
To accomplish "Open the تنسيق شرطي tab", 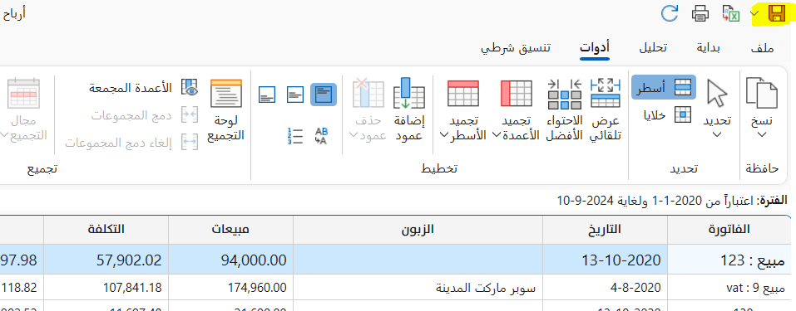I will 516,48.
